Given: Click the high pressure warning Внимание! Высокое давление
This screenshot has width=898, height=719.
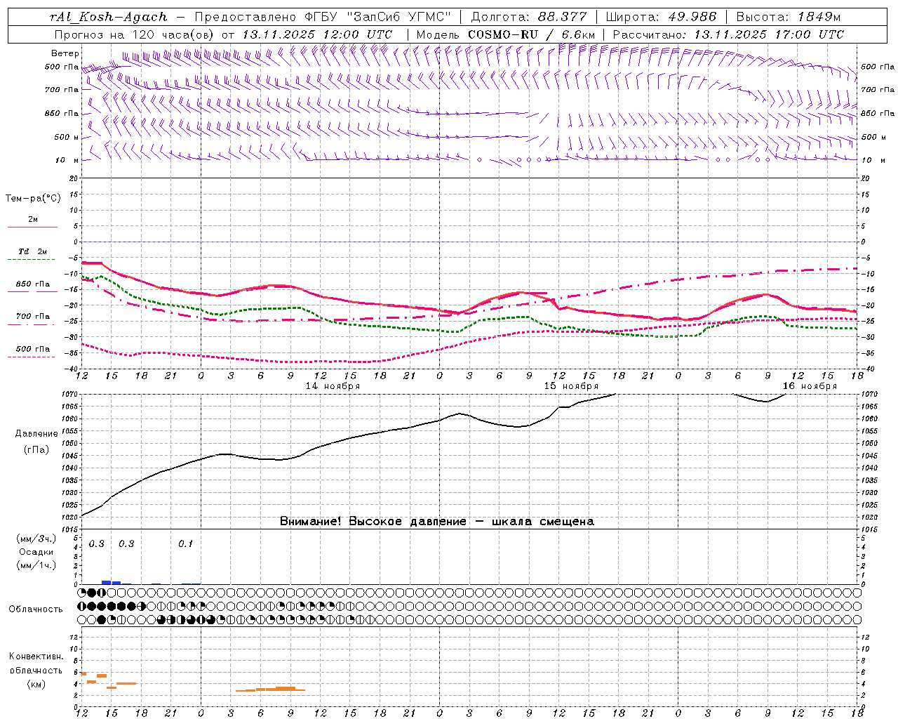Looking at the screenshot, I should pyautogui.click(x=373, y=522).
